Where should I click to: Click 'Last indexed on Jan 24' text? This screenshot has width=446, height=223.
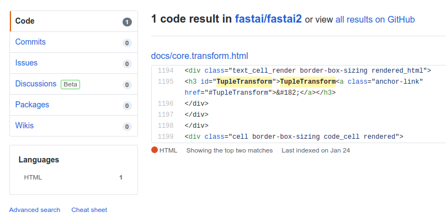pos(316,150)
